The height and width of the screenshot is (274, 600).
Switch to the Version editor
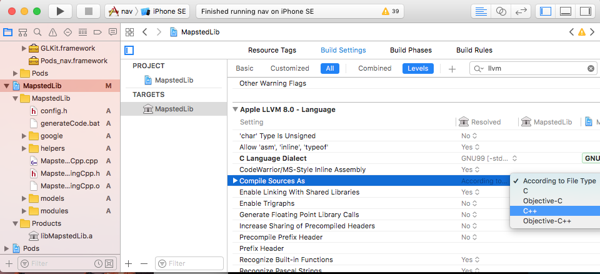coord(521,11)
